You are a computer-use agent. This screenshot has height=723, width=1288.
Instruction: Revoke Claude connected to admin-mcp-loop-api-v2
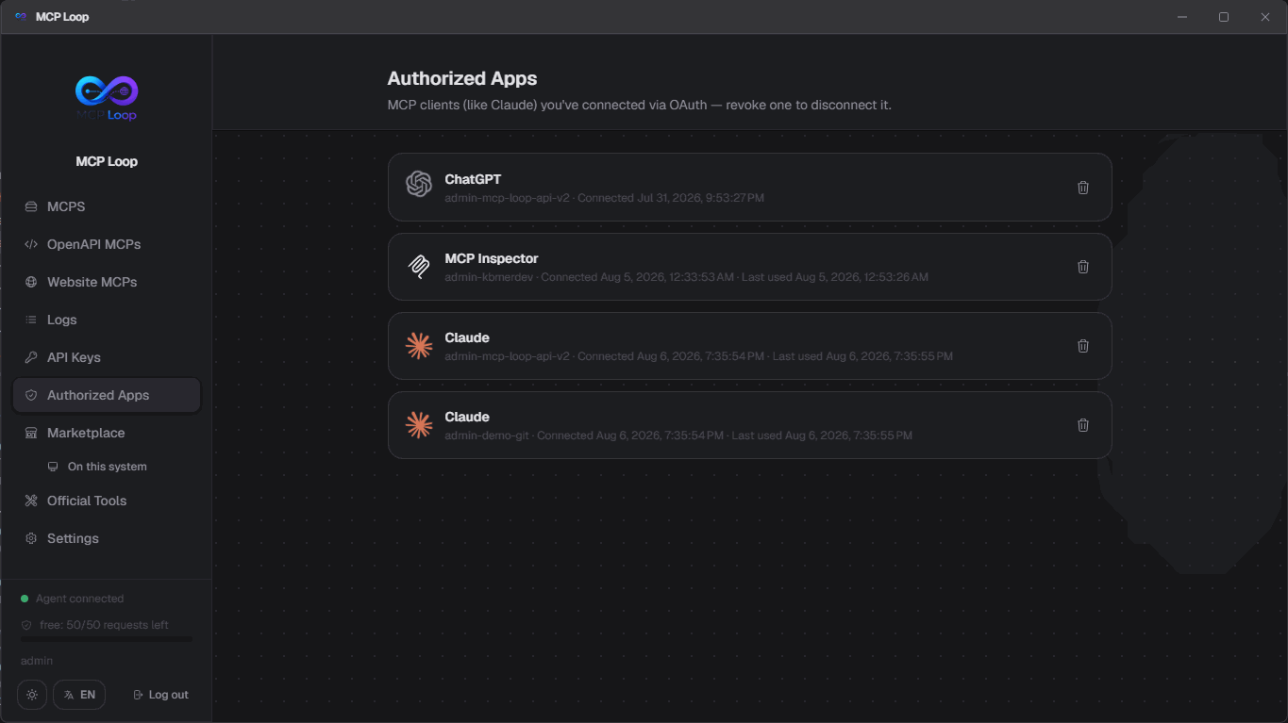1083,346
